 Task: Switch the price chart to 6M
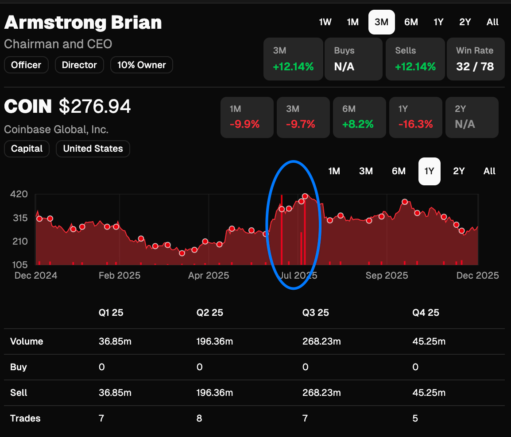399,171
